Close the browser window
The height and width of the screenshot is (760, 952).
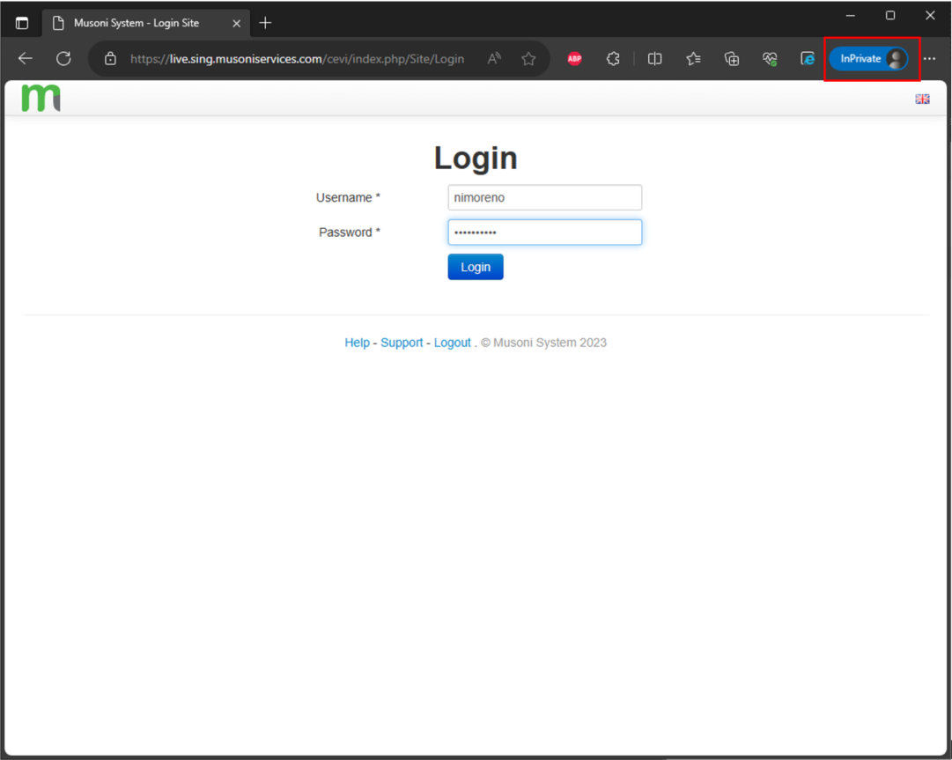(930, 15)
